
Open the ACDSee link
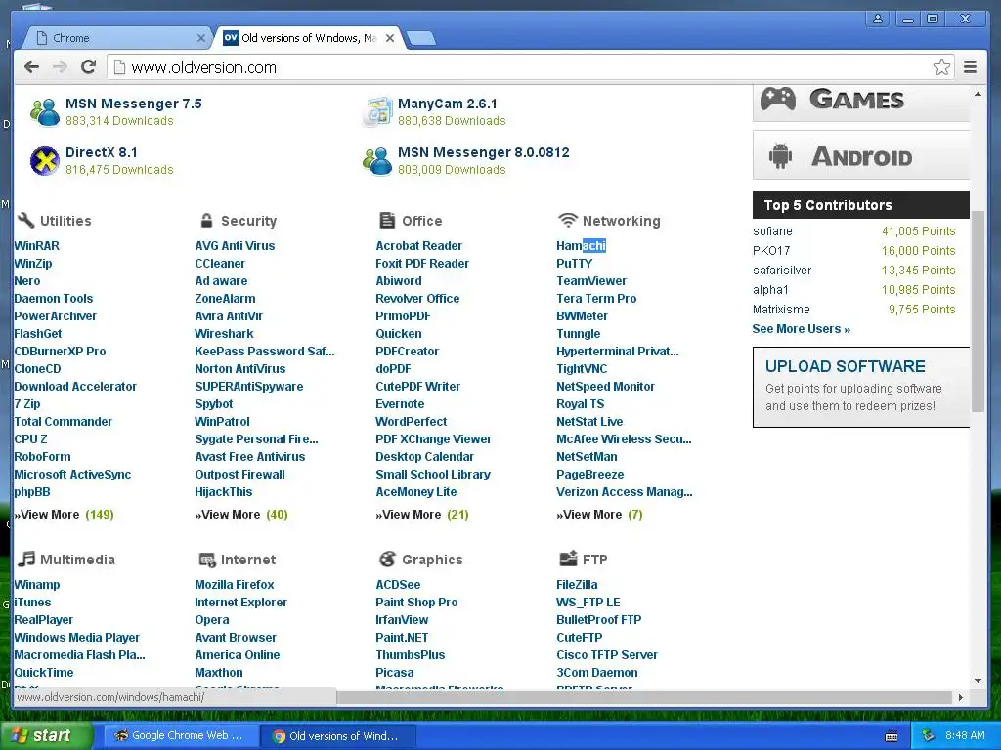[399, 584]
